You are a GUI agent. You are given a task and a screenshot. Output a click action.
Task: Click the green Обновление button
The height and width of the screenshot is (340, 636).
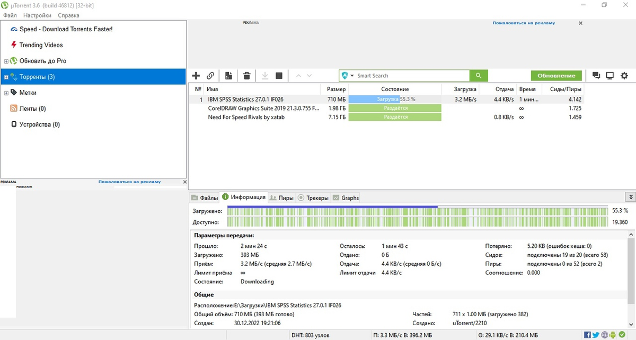pyautogui.click(x=556, y=76)
